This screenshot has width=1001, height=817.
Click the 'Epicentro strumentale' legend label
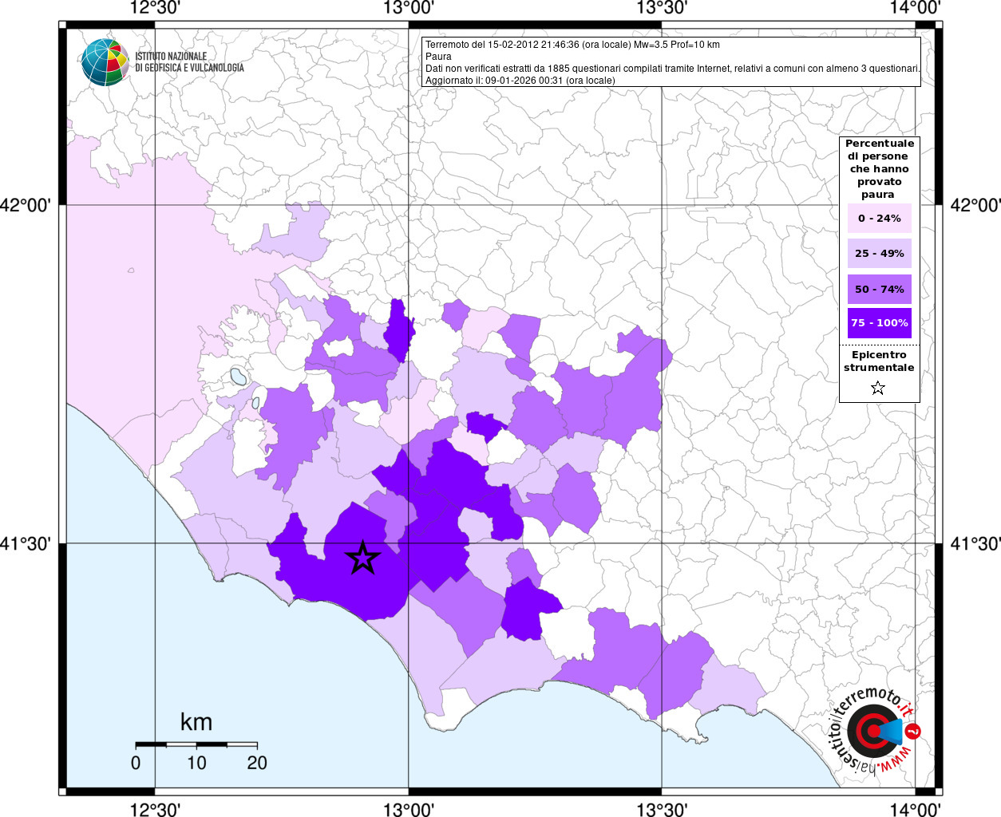(x=879, y=361)
